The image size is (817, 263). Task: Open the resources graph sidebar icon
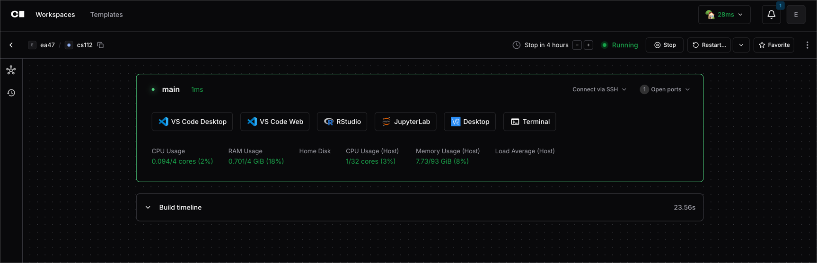11,70
